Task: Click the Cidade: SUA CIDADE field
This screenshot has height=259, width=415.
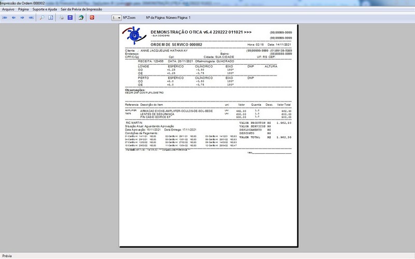Action: 219,57
